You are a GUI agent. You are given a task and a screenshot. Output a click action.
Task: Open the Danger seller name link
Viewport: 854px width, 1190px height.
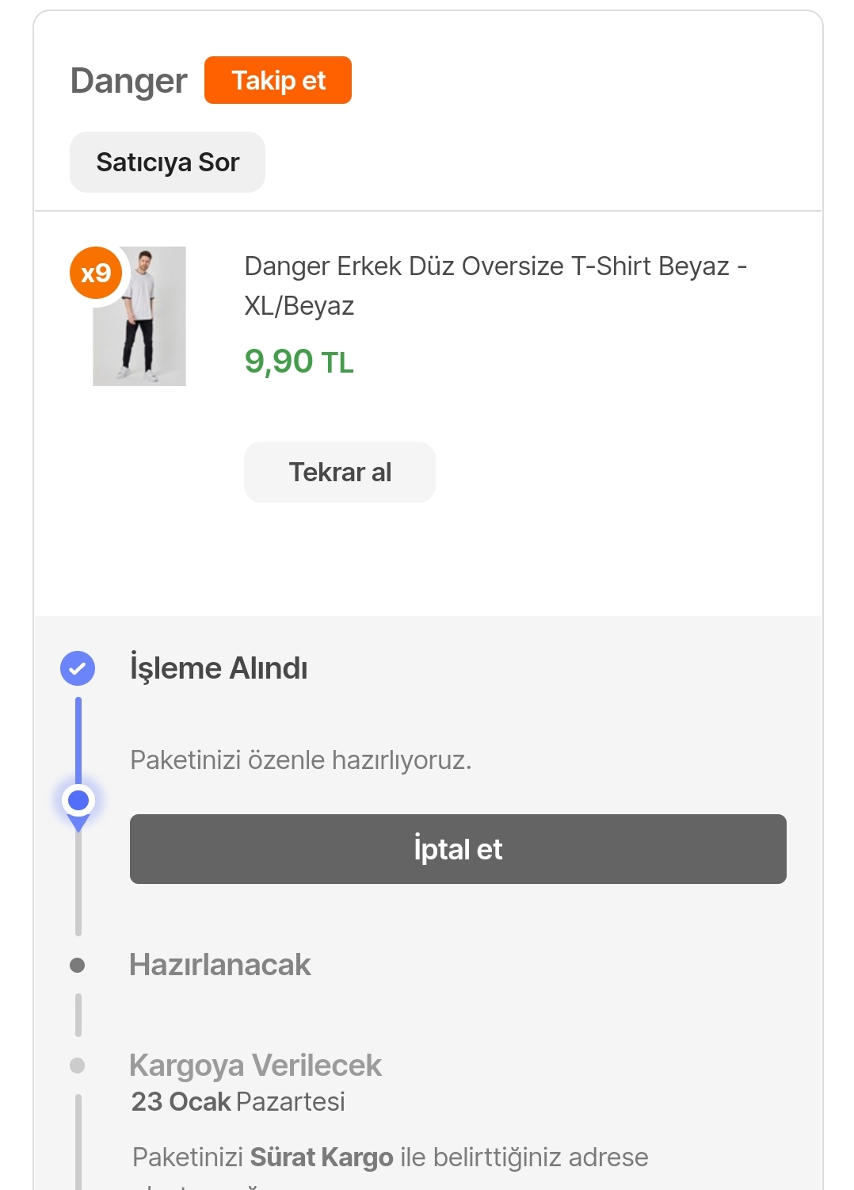coord(128,81)
